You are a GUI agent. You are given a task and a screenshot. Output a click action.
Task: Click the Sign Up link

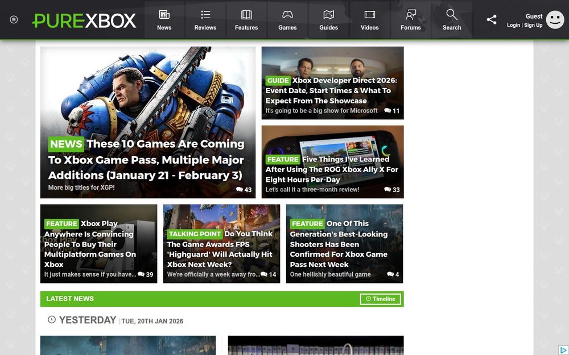[x=533, y=25]
